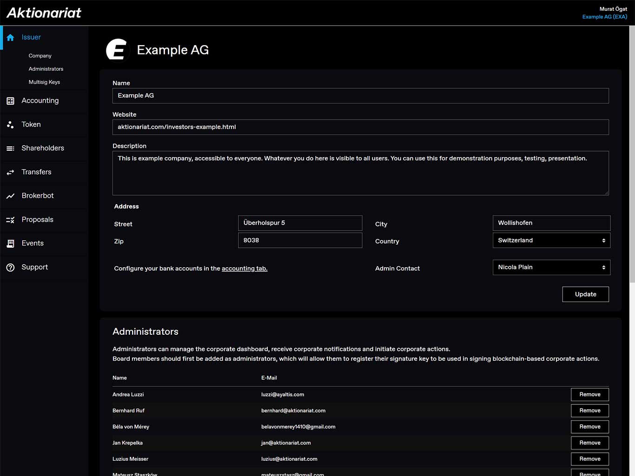Image resolution: width=635 pixels, height=476 pixels.
Task: Go to Administrators submenu item
Action: pyautogui.click(x=46, y=69)
